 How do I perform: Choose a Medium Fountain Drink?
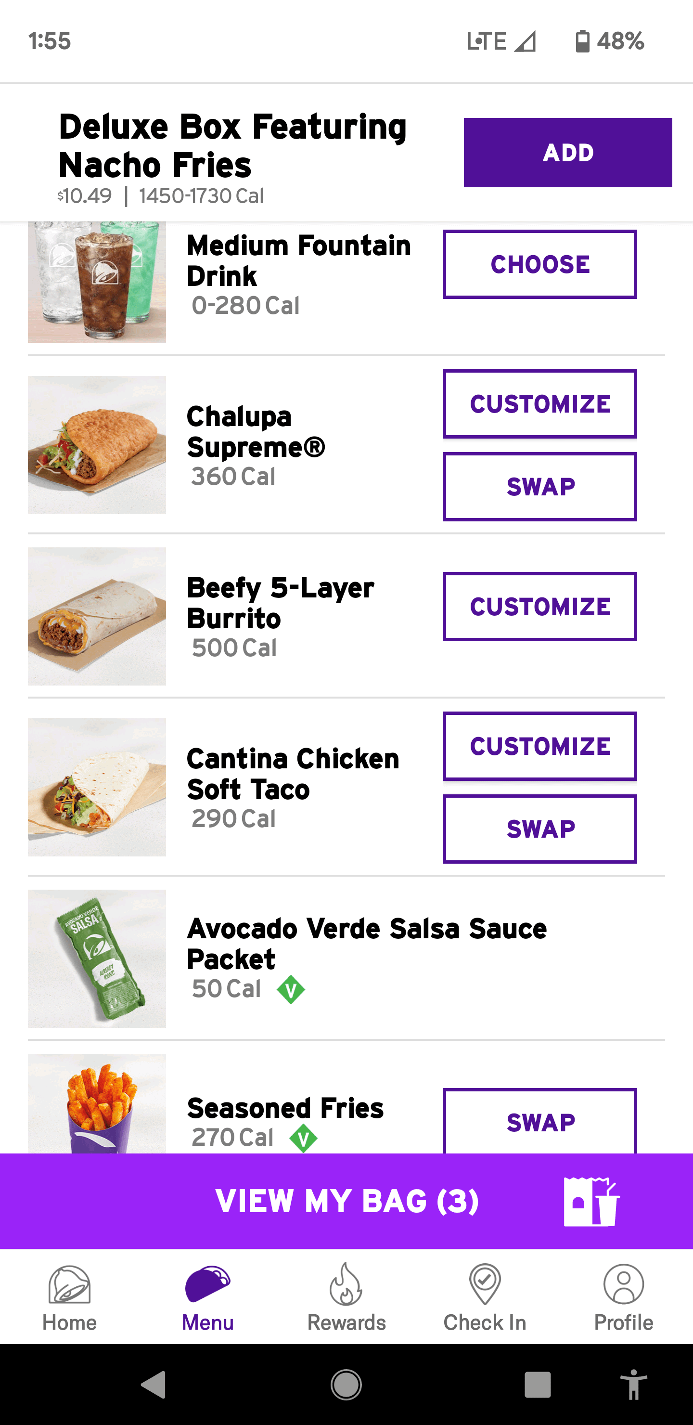(x=539, y=264)
